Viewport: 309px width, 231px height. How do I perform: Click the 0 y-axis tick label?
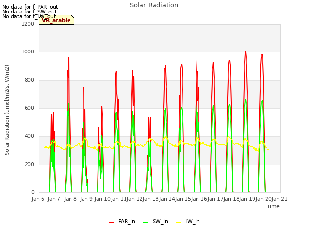coord(33,192)
